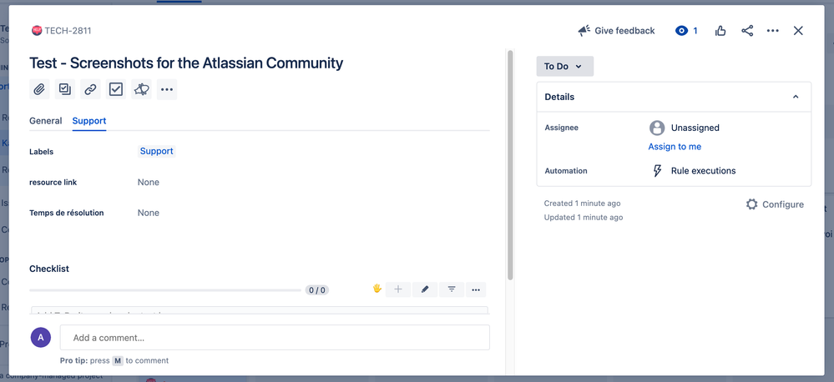Click the thumbs up vote icon

click(720, 31)
